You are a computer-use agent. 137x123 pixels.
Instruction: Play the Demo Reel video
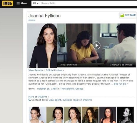(x=96, y=45)
